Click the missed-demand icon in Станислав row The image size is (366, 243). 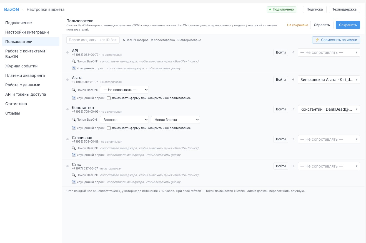pyautogui.click(x=74, y=155)
